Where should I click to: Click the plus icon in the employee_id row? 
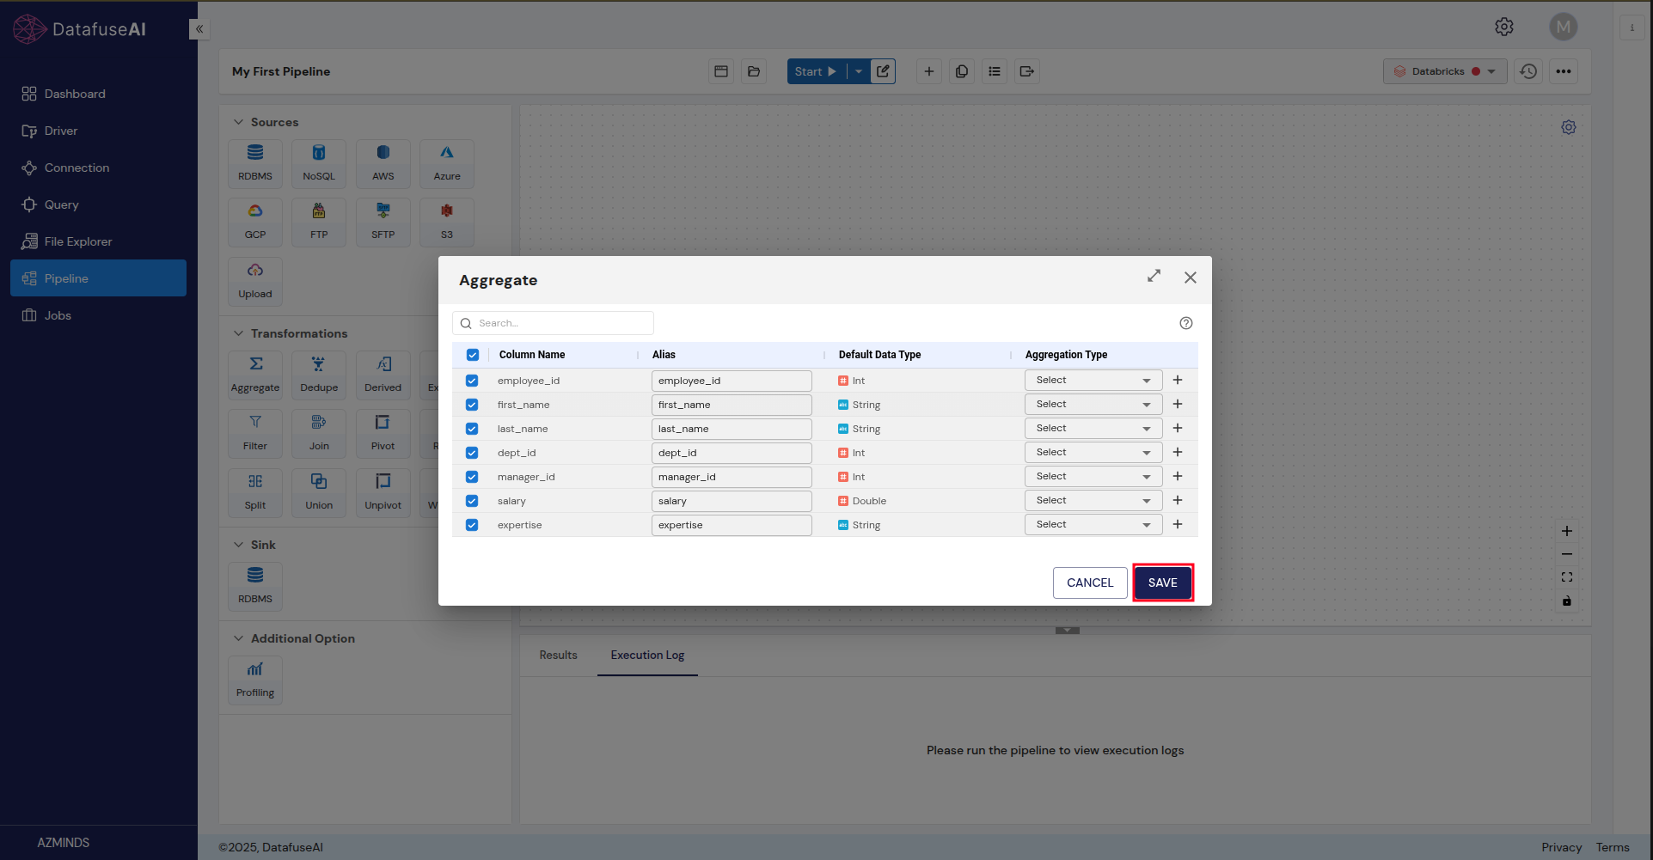coord(1177,380)
